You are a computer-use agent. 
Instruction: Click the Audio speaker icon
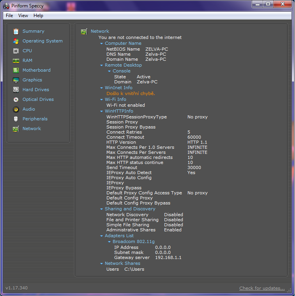16,109
